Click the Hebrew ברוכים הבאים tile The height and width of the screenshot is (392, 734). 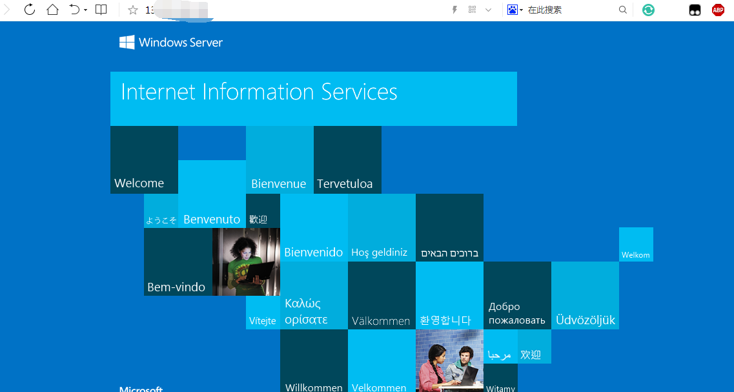pyautogui.click(x=449, y=227)
